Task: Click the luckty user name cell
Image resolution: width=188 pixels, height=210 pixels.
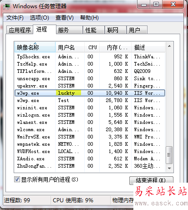Action: [x=68, y=93]
